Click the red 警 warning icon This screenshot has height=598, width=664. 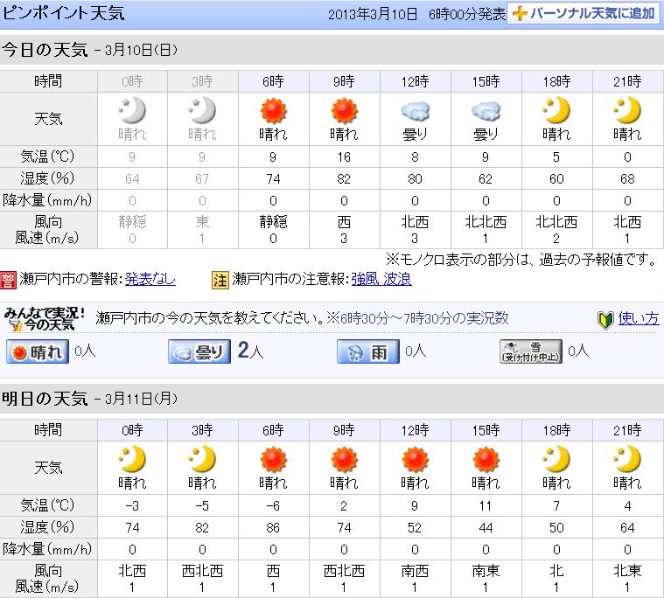(x=8, y=280)
